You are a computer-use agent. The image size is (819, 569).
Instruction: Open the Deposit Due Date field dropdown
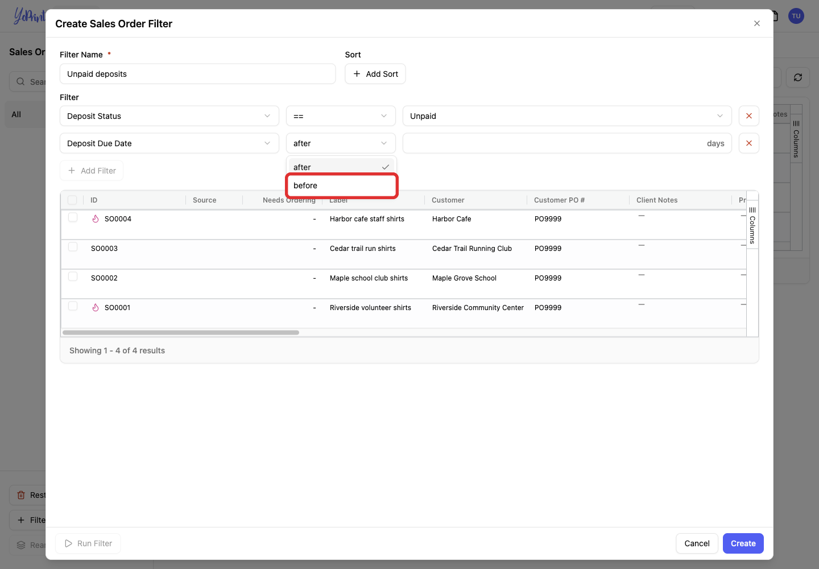point(169,143)
